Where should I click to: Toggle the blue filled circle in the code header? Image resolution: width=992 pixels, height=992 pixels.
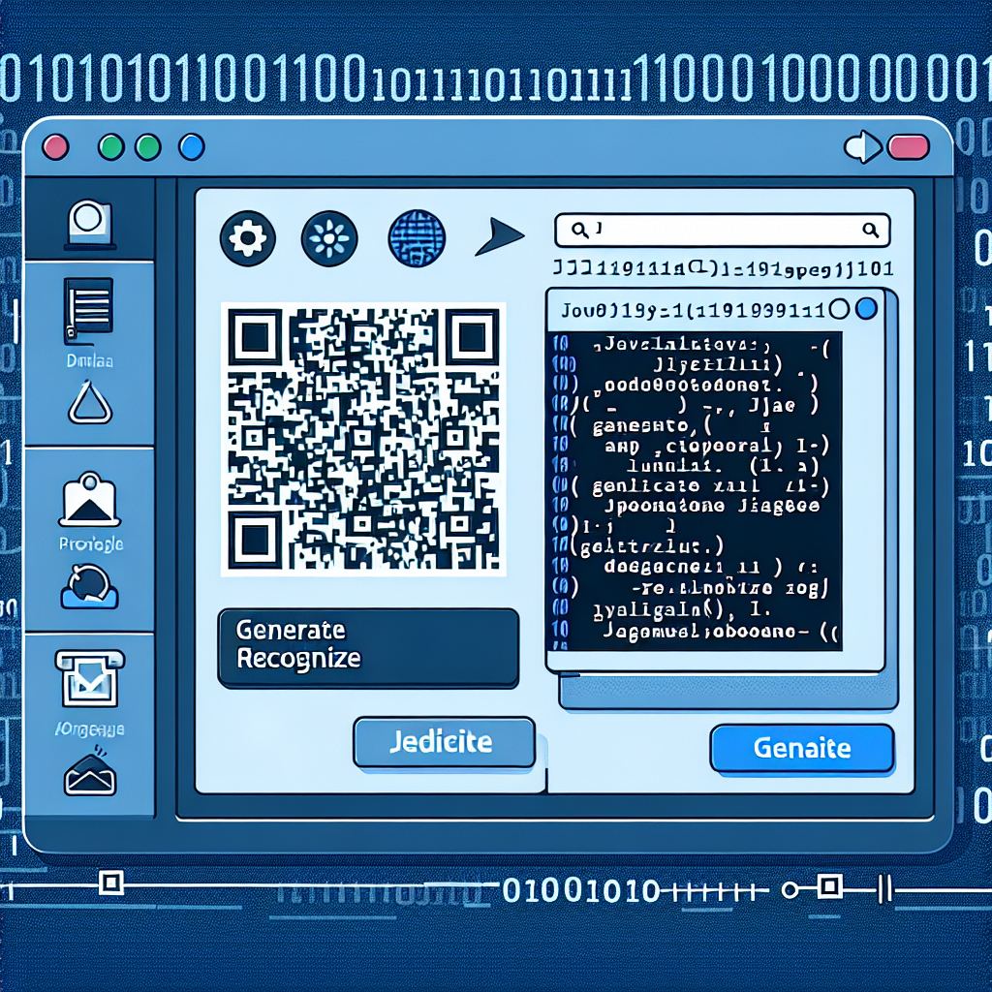pos(866,309)
